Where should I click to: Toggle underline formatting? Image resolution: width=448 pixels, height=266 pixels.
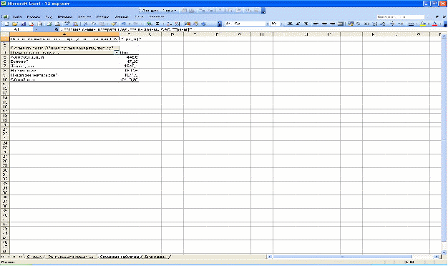(306, 24)
